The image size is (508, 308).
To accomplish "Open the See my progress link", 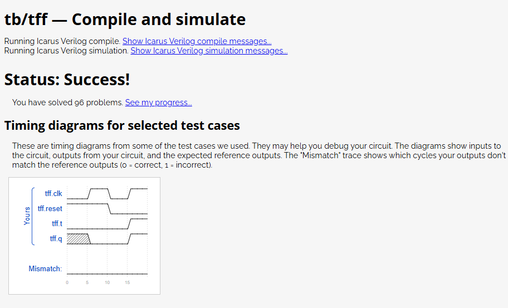I will 158,102.
